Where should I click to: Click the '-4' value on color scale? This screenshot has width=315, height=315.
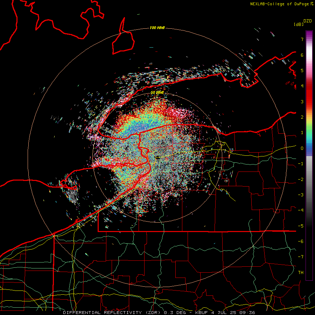point(301,210)
